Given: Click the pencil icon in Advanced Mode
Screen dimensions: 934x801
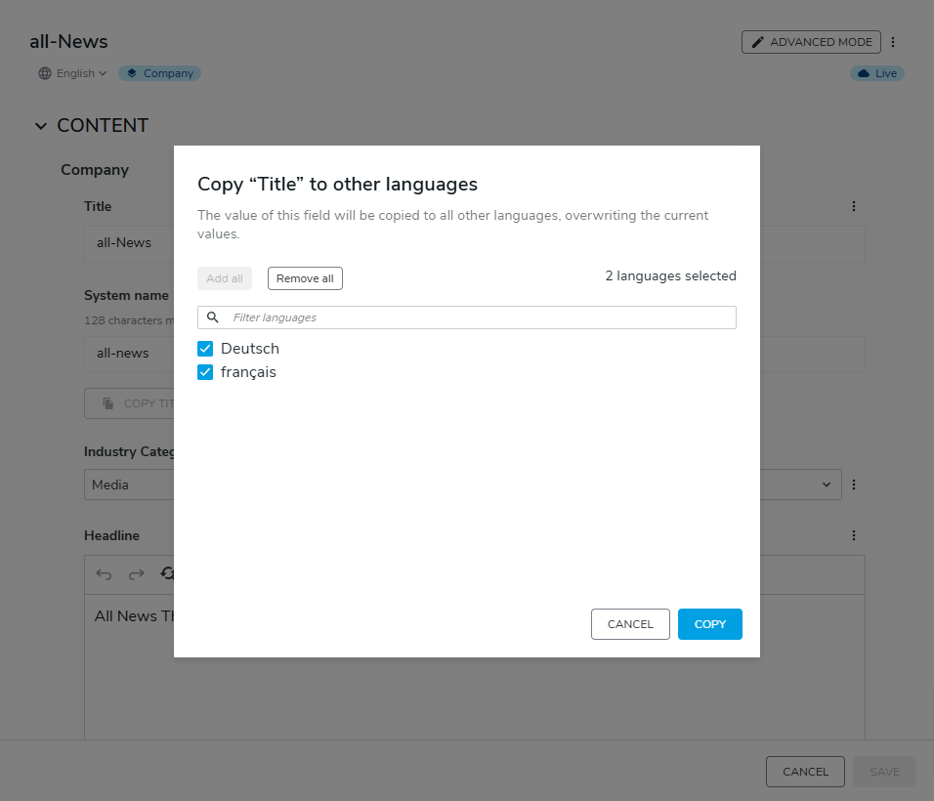Looking at the screenshot, I should pos(756,42).
